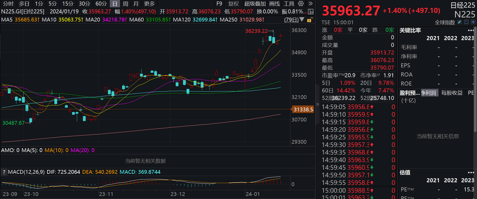The image size is (477, 199).
Task: Click the 36239.22 high annotation
Action: [257, 31]
